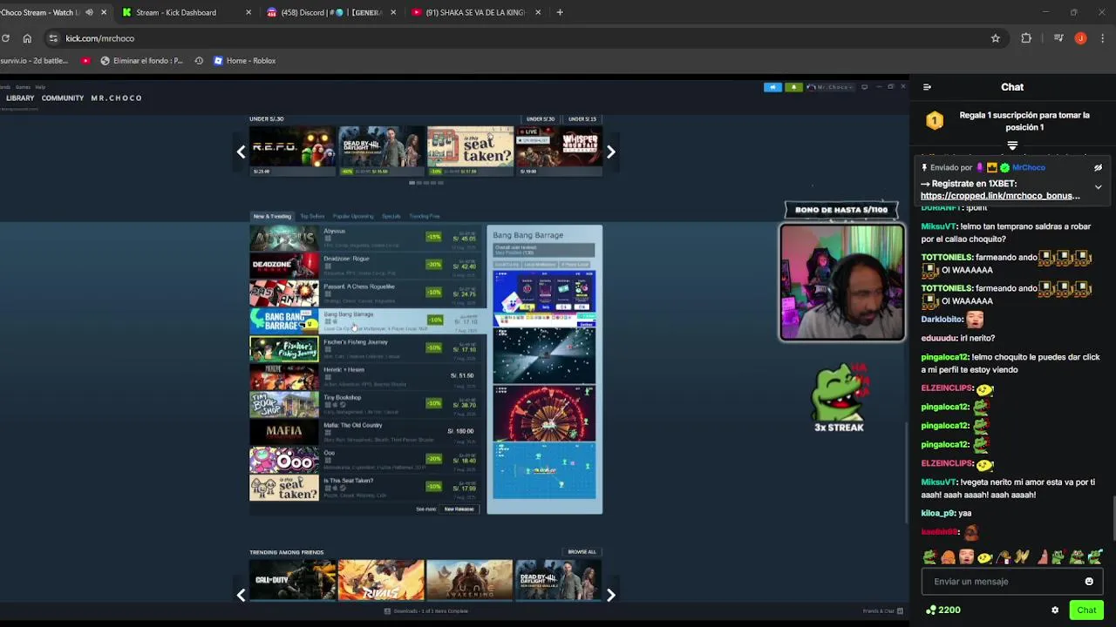Select the New & Trending tab
1116x627 pixels.
[272, 216]
